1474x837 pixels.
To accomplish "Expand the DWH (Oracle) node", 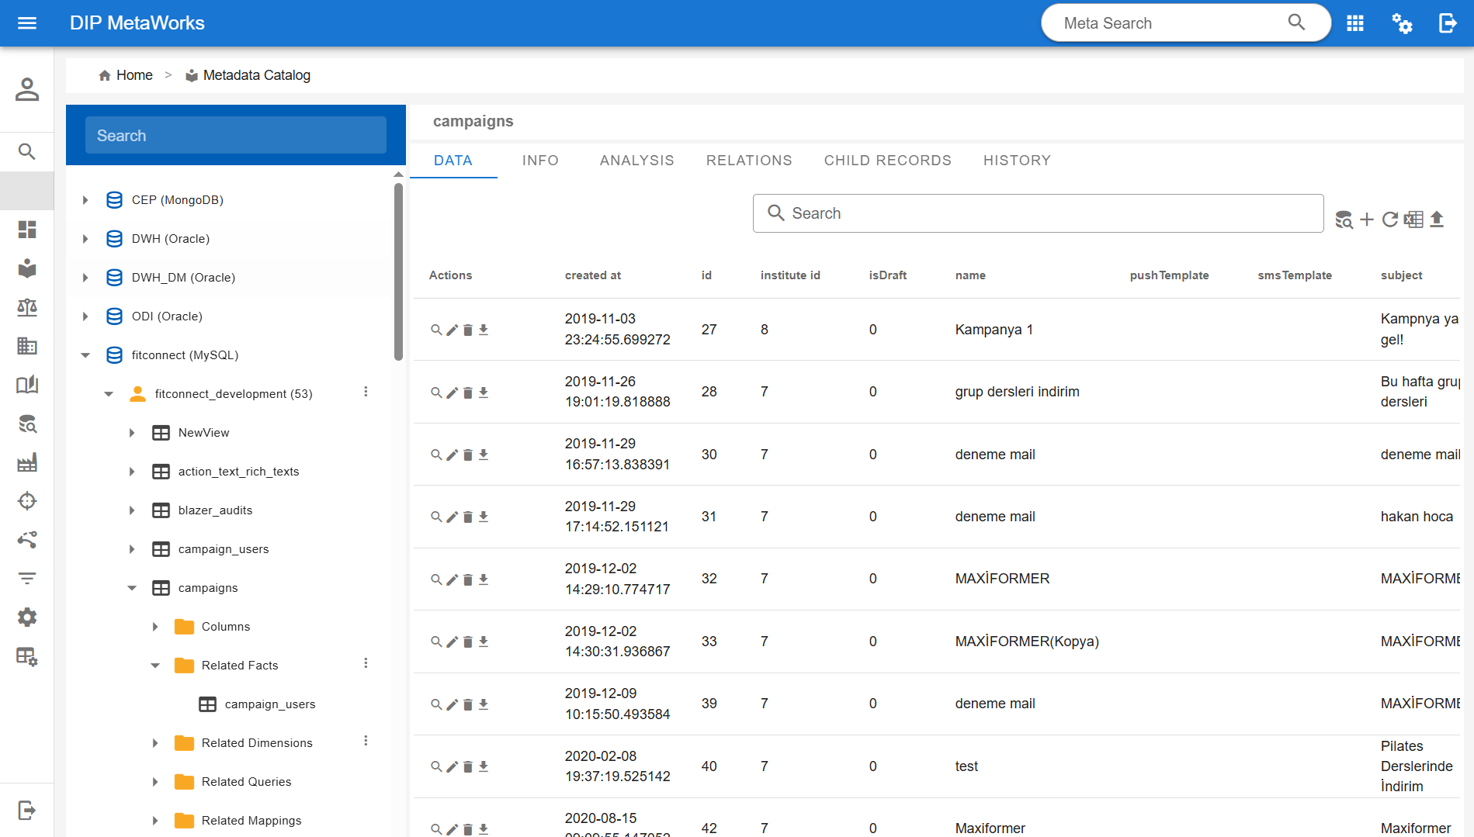I will pos(85,239).
